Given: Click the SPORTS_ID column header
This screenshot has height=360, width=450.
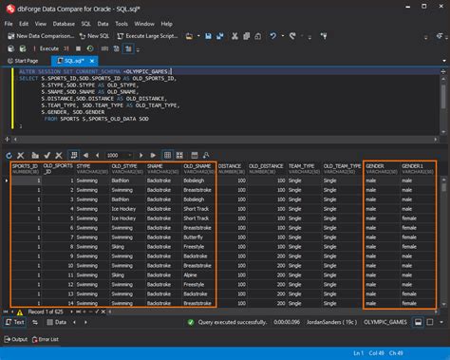Looking at the screenshot, I should pos(26,169).
